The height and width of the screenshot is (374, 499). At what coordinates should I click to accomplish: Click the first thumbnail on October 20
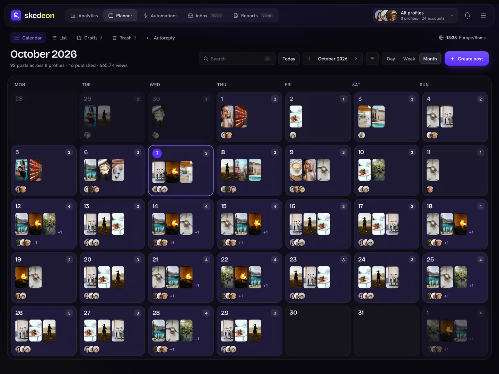click(90, 277)
